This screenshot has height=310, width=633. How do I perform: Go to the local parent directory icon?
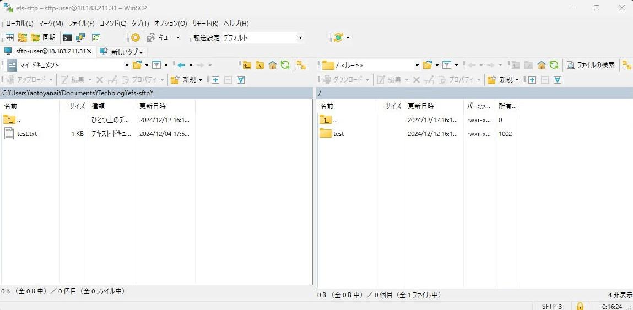247,65
